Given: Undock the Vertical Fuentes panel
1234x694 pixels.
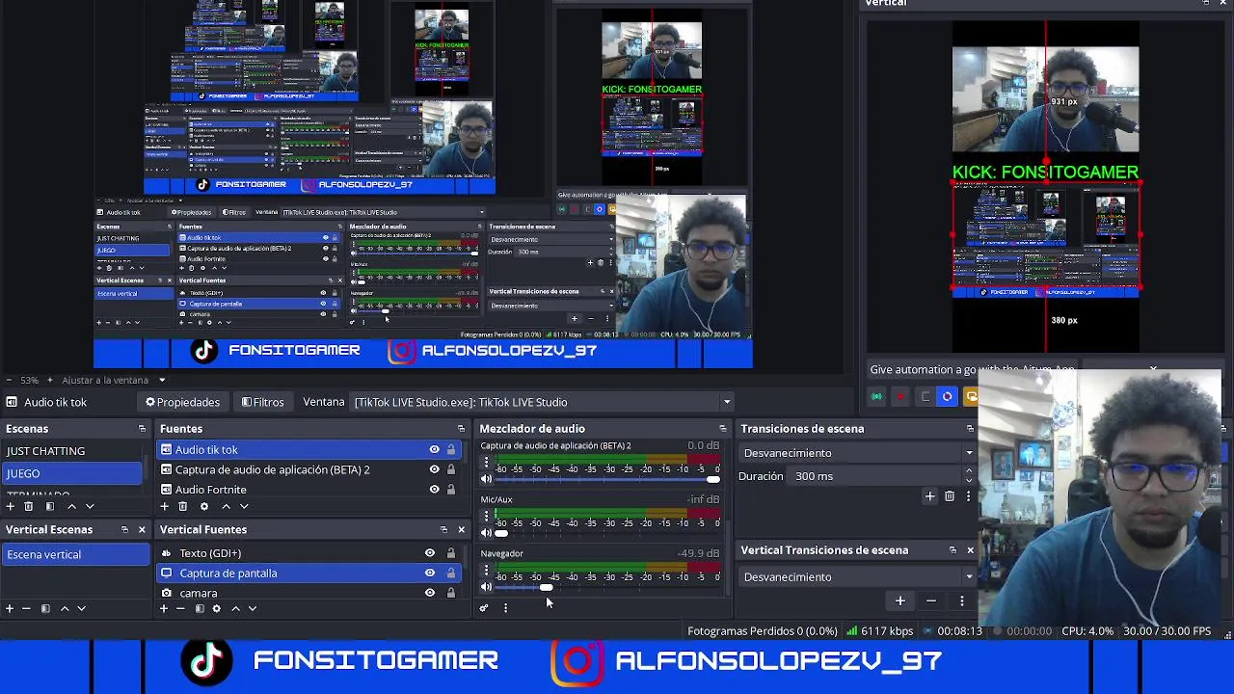Looking at the screenshot, I should pyautogui.click(x=443, y=529).
